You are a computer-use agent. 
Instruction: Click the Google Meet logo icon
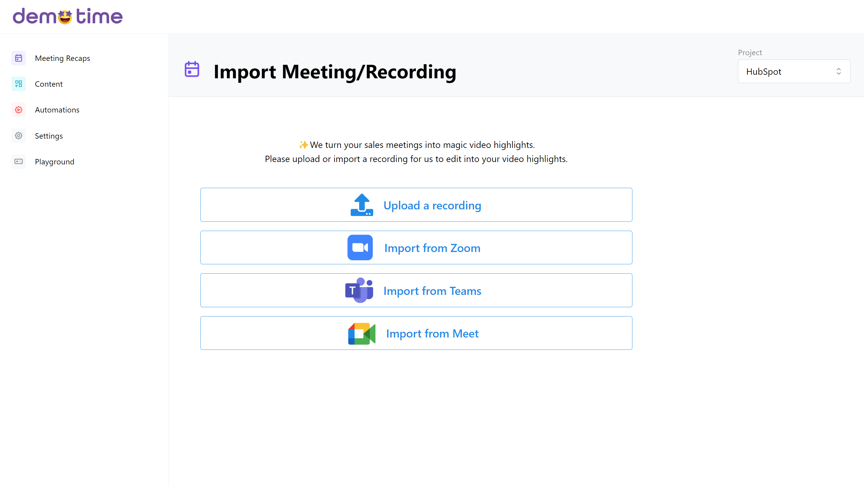pyautogui.click(x=361, y=333)
